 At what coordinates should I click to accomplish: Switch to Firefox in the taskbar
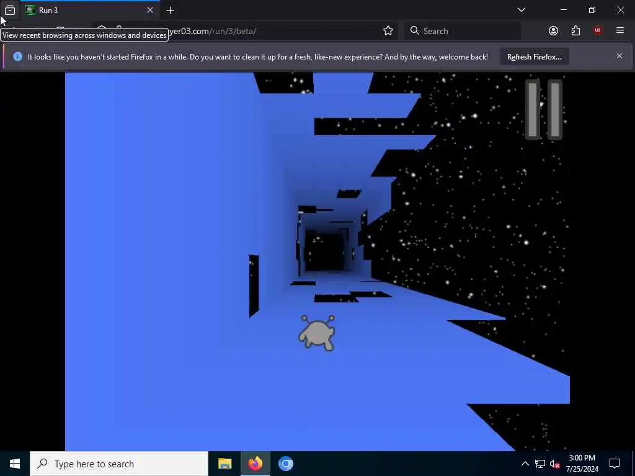pyautogui.click(x=255, y=464)
